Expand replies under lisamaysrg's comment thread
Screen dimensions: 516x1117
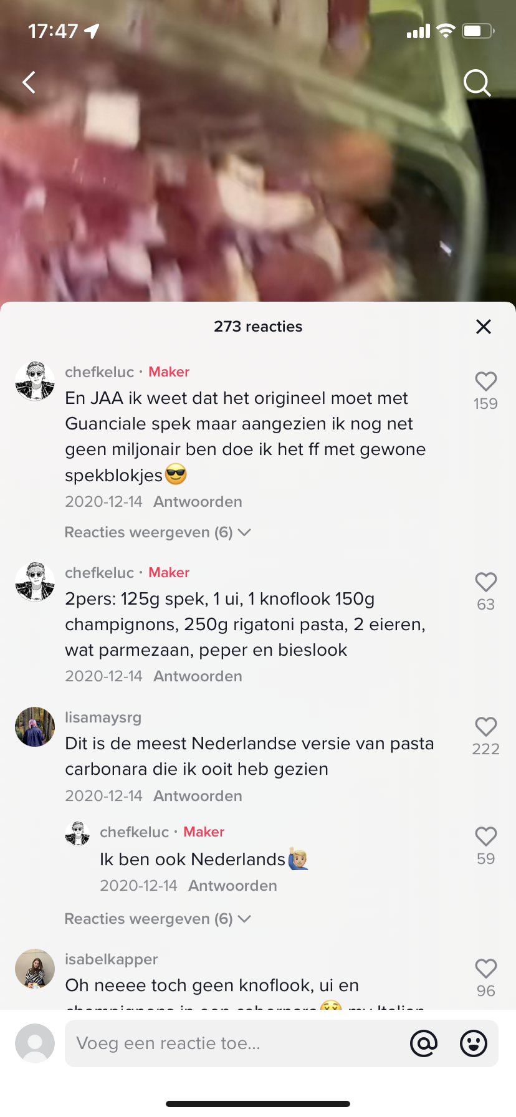coord(157,919)
